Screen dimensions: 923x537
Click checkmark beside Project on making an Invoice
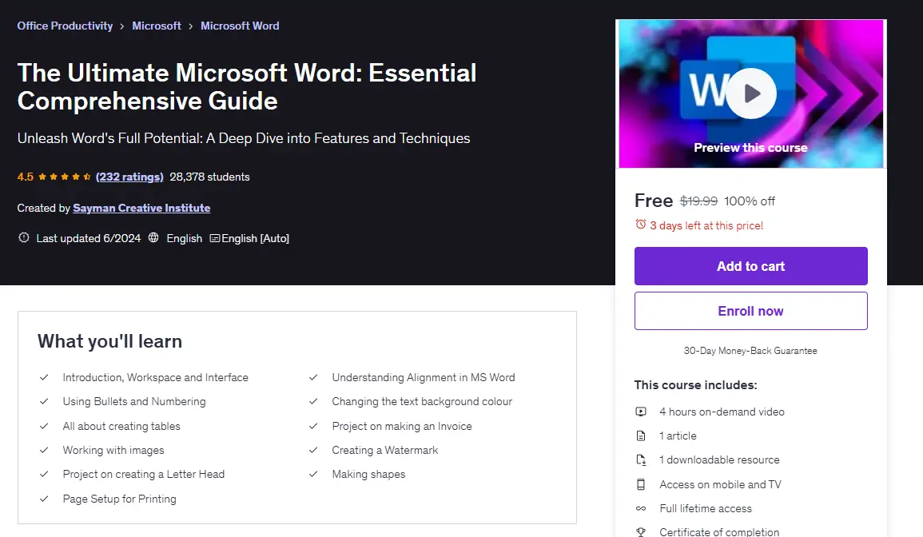coord(313,426)
